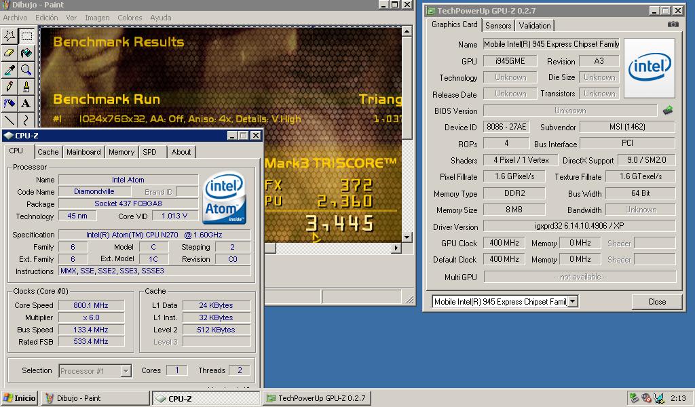Select the Graphics Card tab in GPU-Z
The image size is (695, 407).
454,24
